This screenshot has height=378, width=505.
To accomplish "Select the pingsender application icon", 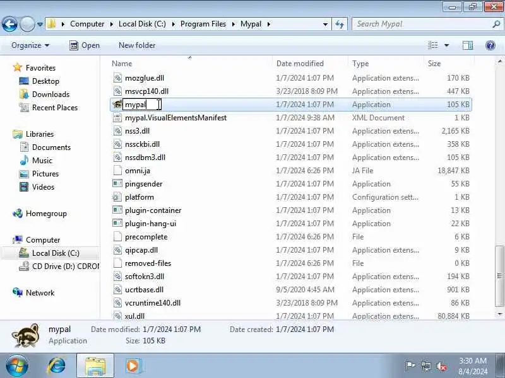I will pyautogui.click(x=117, y=183).
